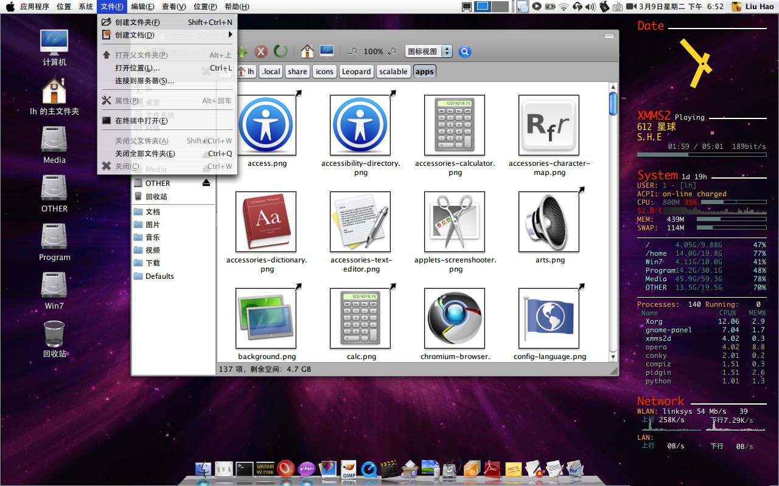Open the 回收站 trash desktop icon

(x=54, y=338)
